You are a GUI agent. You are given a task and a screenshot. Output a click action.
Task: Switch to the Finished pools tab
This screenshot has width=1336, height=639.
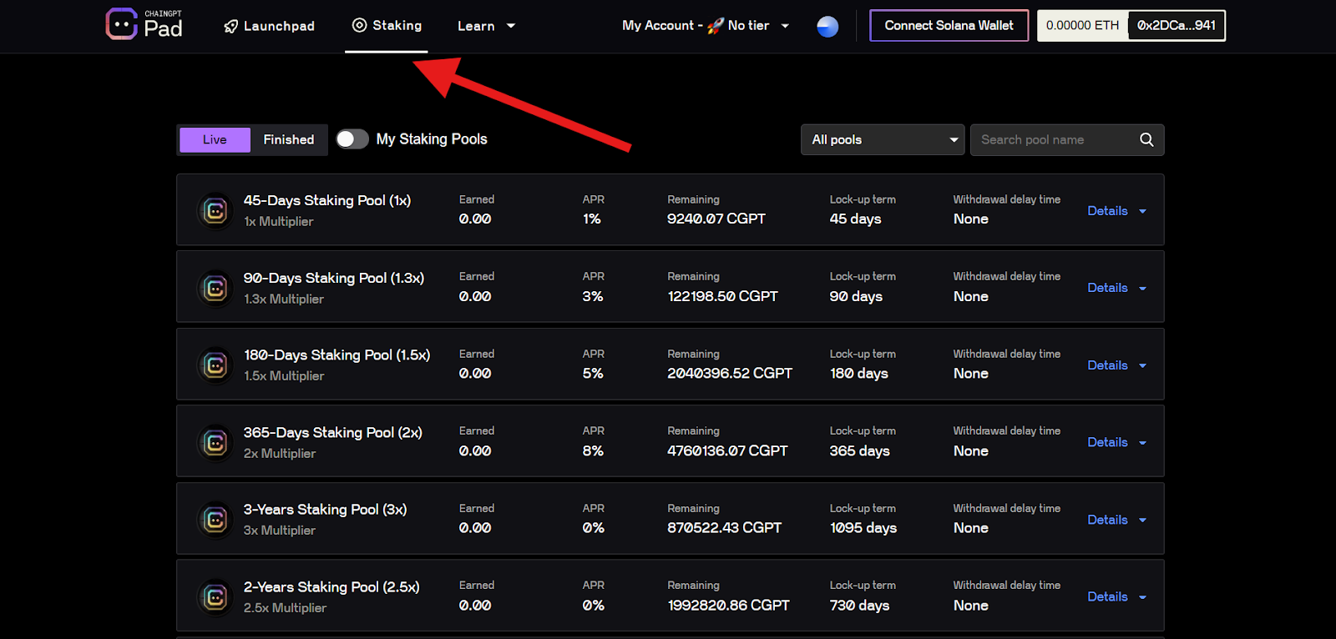(289, 139)
